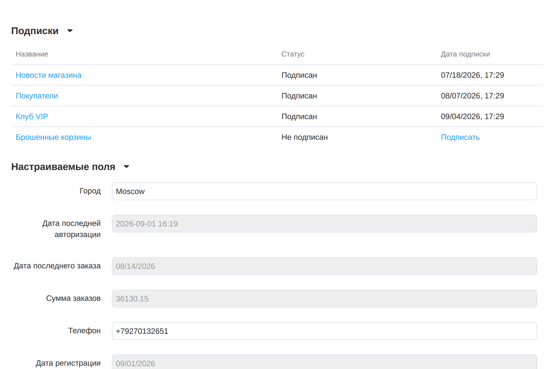Click the Дата подписки column header

465,54
